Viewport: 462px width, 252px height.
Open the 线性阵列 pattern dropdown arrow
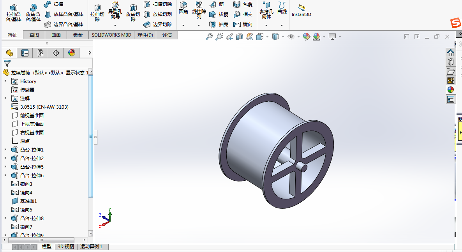(199, 26)
